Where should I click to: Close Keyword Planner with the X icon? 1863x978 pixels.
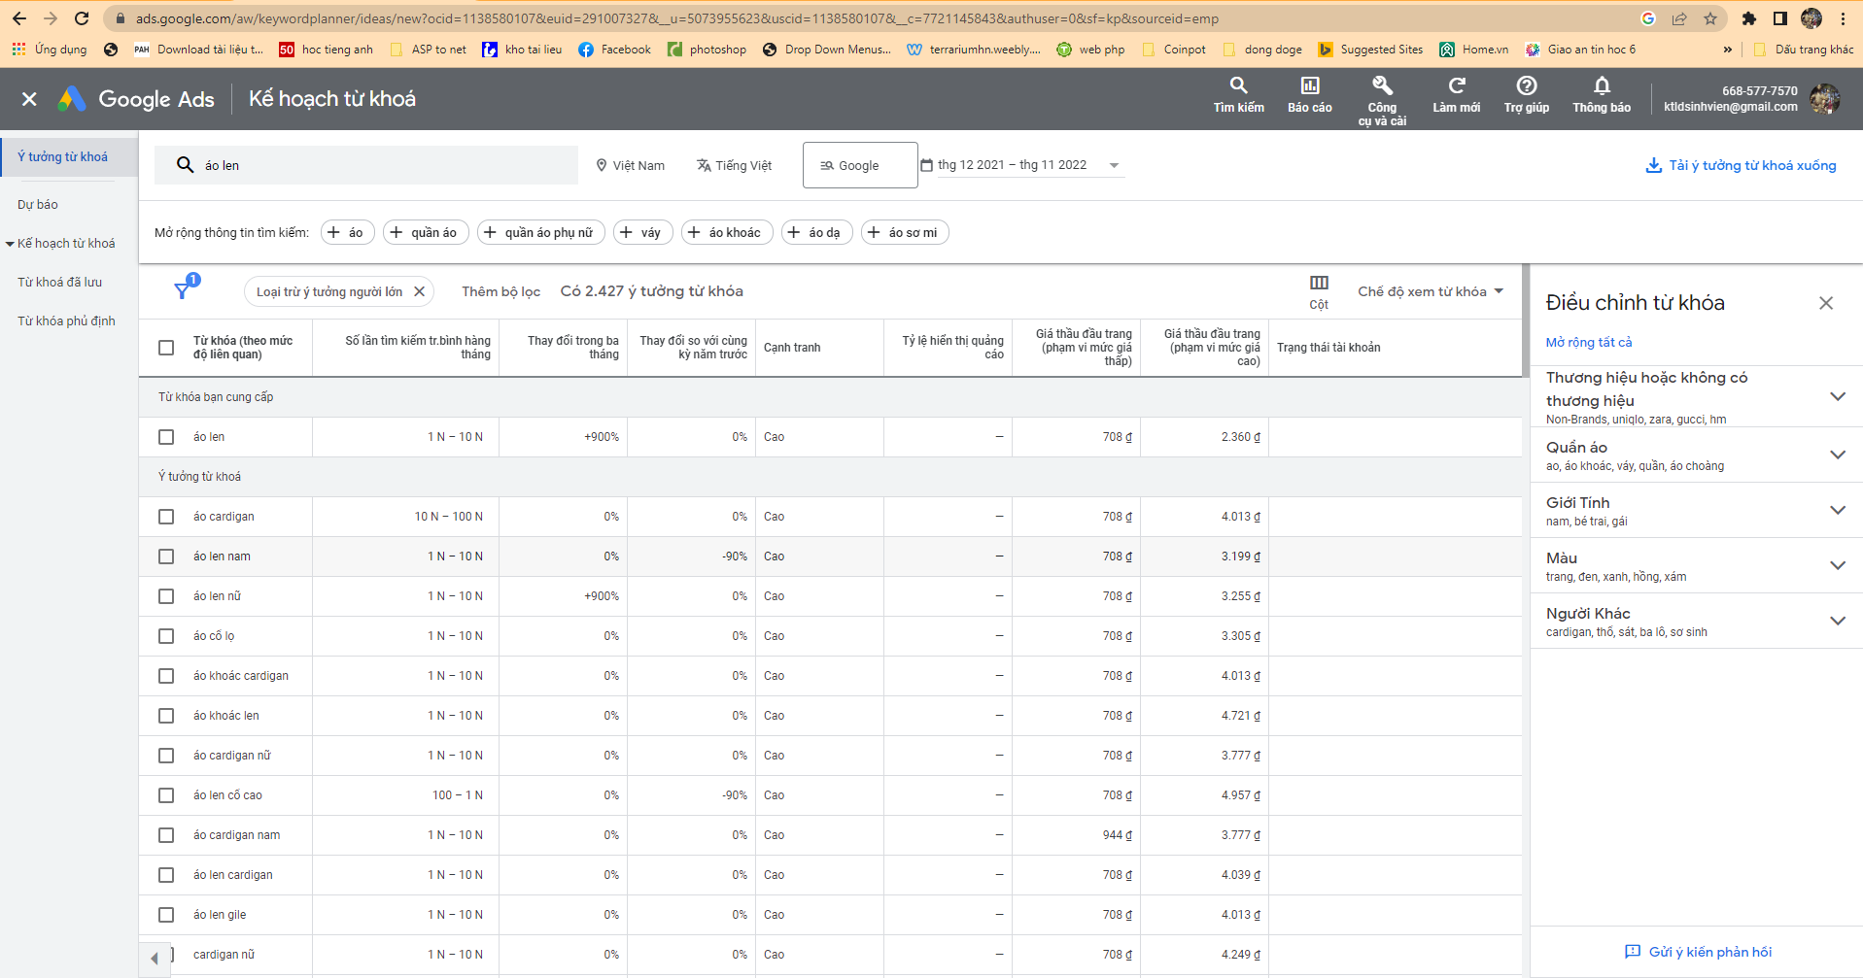pos(29,99)
